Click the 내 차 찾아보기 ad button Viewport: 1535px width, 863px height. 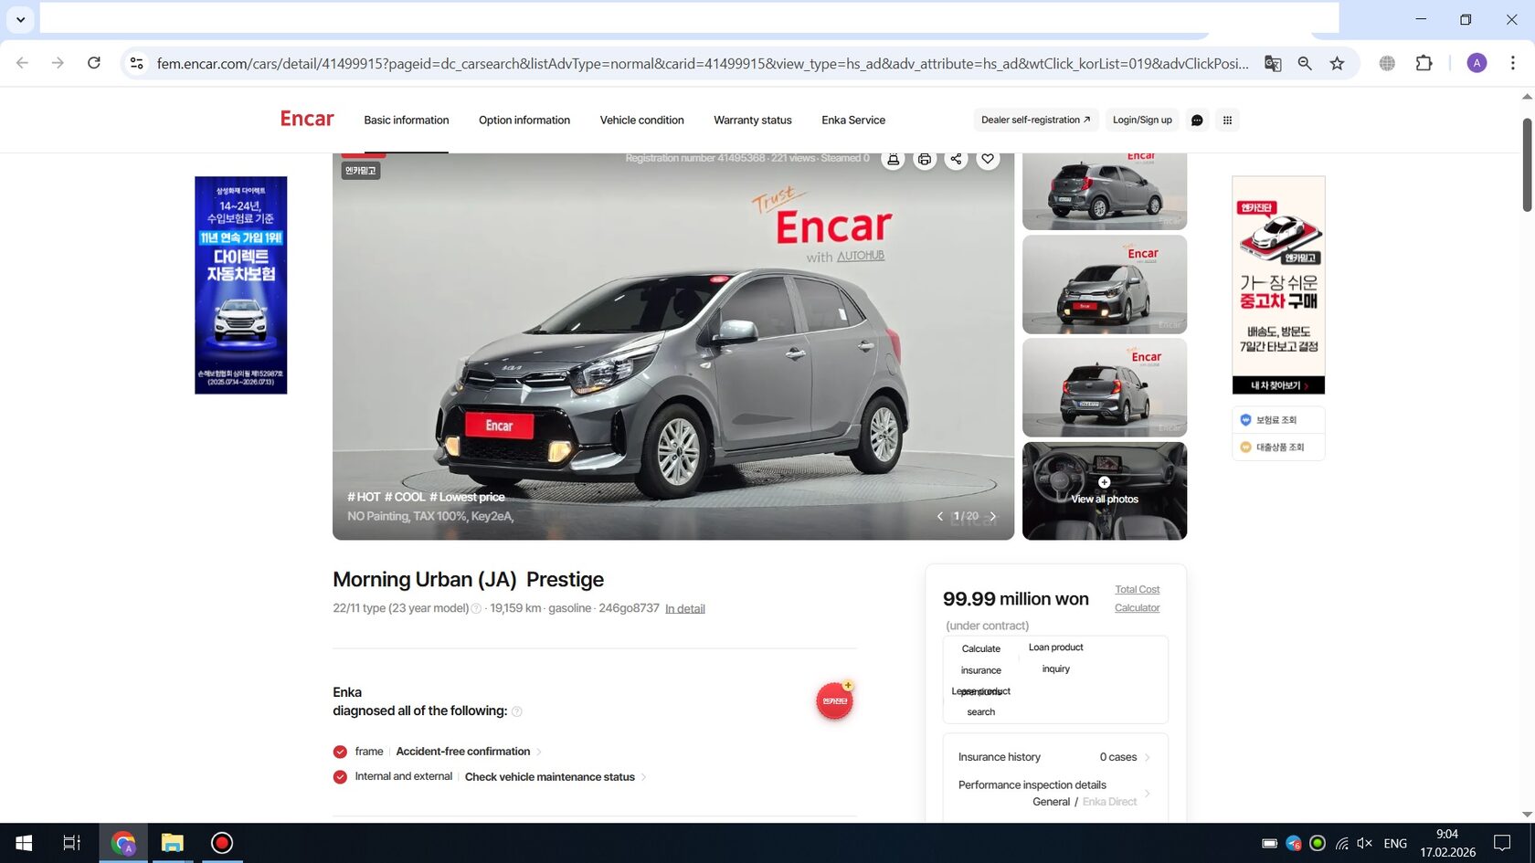click(1278, 385)
